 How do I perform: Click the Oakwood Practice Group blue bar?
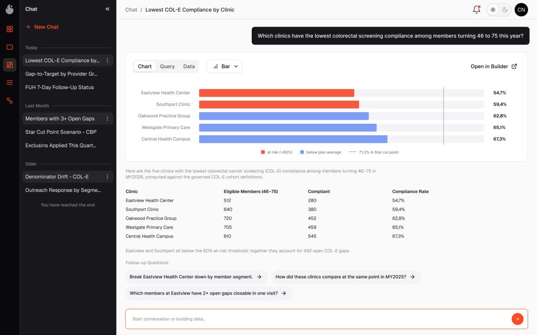pyautogui.click(x=284, y=116)
